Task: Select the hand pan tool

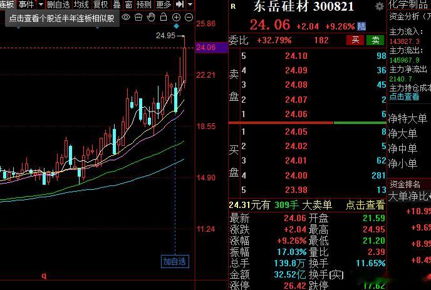Action: [151, 17]
